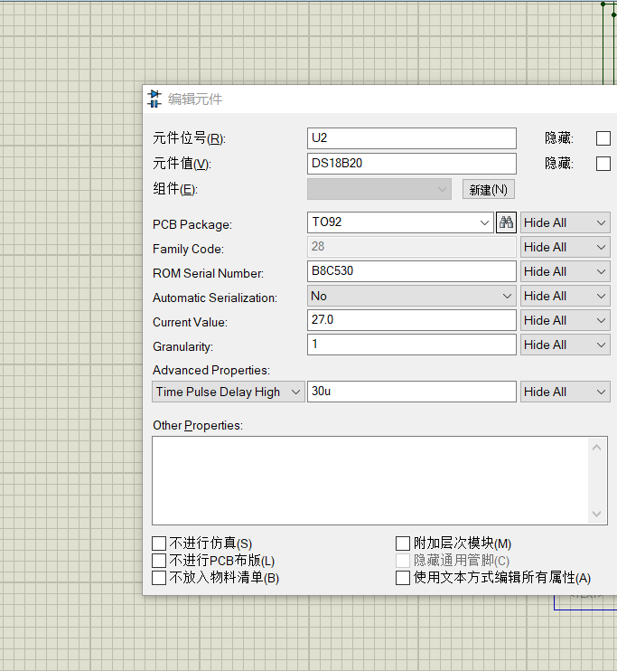Image resolution: width=617 pixels, height=671 pixels.
Task: Enable 不放入物料清单(B) checkbox
Action: 159,578
